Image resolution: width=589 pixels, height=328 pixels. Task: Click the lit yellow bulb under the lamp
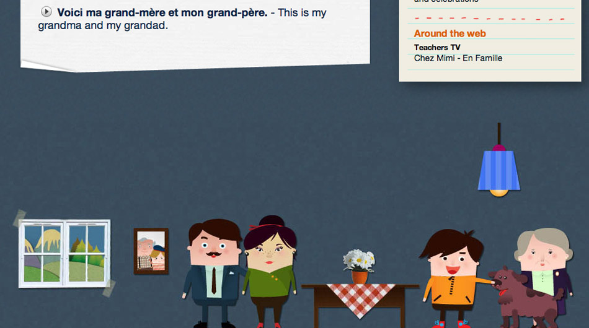pyautogui.click(x=498, y=193)
